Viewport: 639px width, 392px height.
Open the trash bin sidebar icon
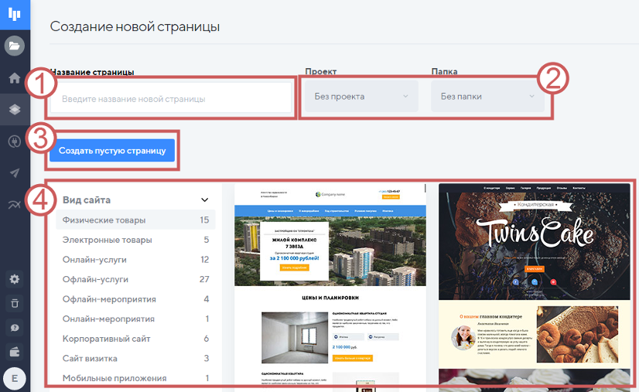point(15,303)
